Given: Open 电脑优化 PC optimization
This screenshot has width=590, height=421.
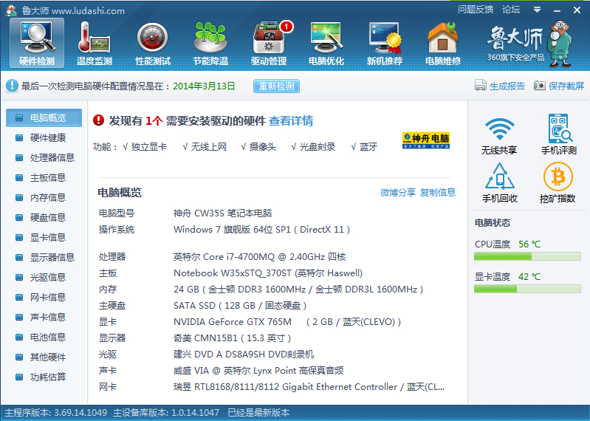Looking at the screenshot, I should point(326,43).
